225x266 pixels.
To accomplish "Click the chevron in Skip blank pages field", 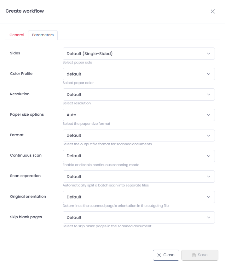I will tap(209, 218).
